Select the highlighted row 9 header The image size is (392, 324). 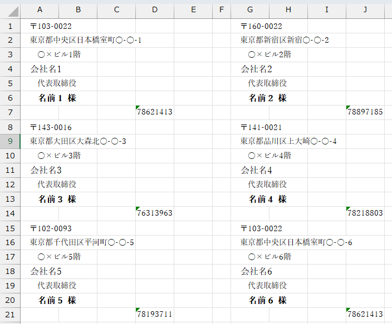point(10,142)
